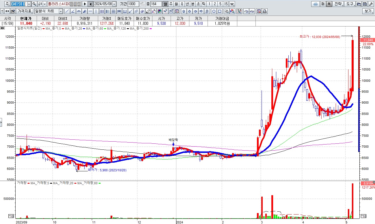The height and width of the screenshot is (224, 375).
Task: Select the rectangle drawing tool
Action: (220, 11)
